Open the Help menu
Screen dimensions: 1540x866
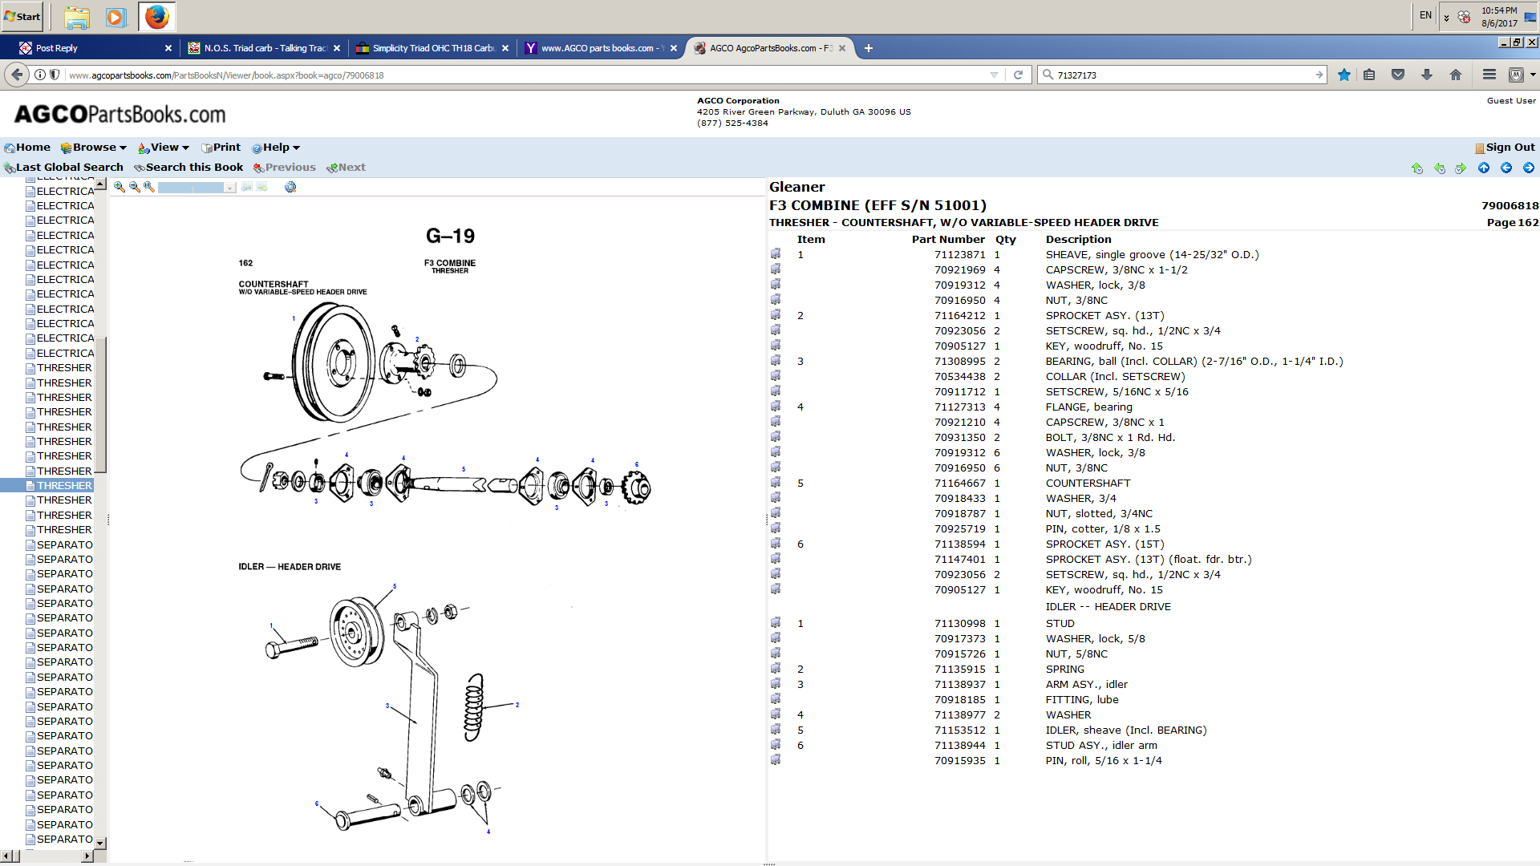tap(276, 148)
